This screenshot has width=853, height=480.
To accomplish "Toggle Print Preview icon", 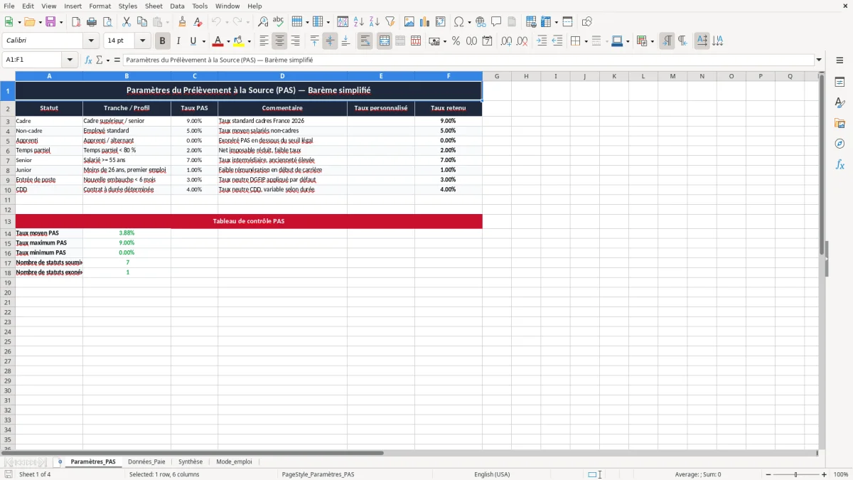I will tap(107, 22).
